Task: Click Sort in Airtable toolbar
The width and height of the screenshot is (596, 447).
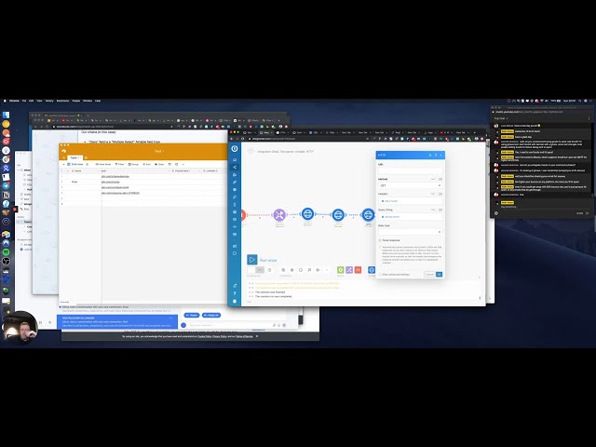Action: pos(147,164)
